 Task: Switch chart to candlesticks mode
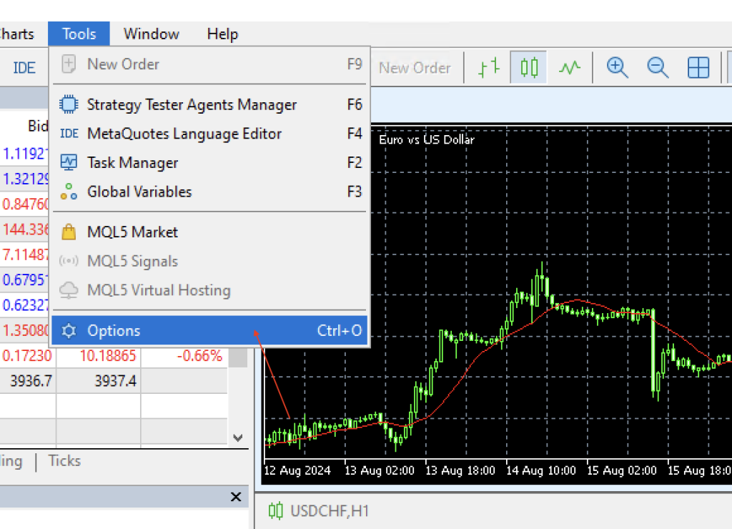coord(528,68)
